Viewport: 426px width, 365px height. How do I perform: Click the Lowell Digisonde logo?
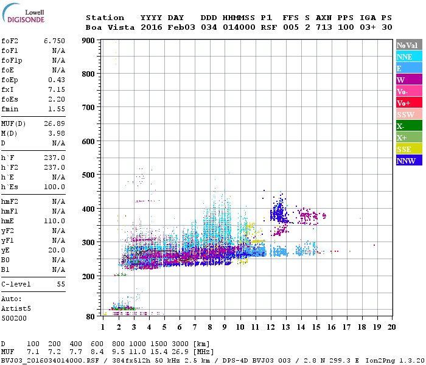coord(23,13)
